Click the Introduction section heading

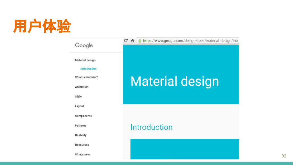(152, 127)
